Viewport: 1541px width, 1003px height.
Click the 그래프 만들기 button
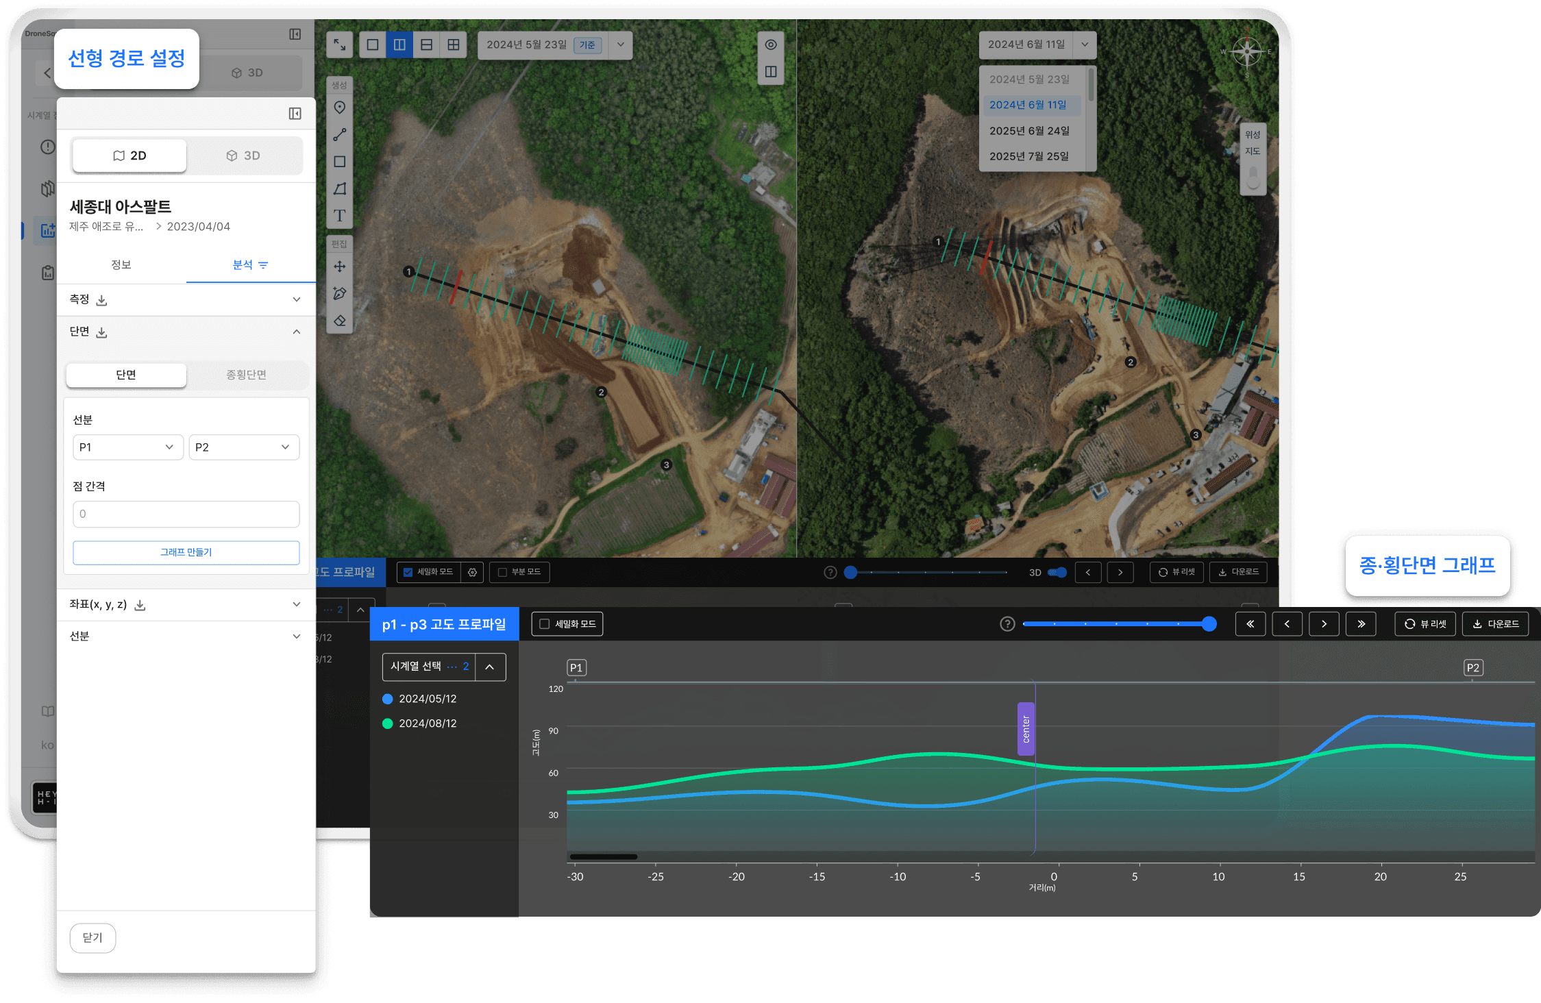click(186, 552)
